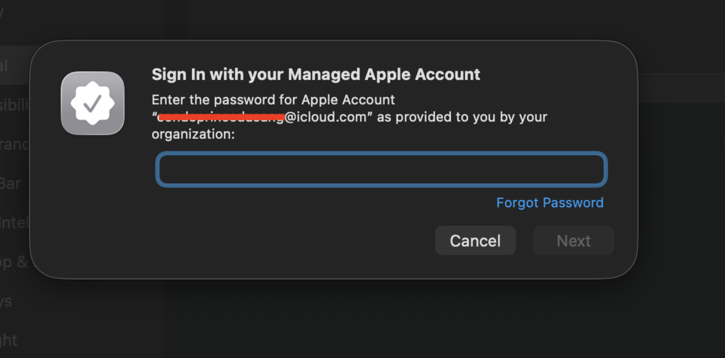The height and width of the screenshot is (358, 725).
Task: Open the Spotlight sidebar item at the bottom
Action: [x=9, y=340]
